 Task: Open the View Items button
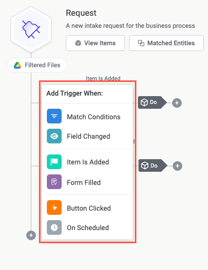(x=95, y=43)
